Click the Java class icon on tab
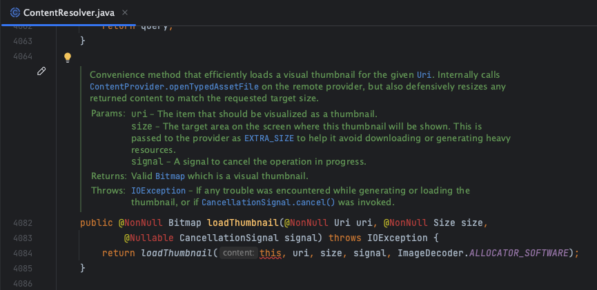 (15, 12)
